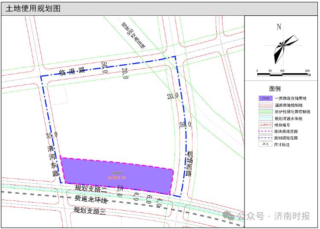This screenshot has width=320, height=229.
Task: Click the 机场西路 road label
Action: pyautogui.click(x=189, y=164)
